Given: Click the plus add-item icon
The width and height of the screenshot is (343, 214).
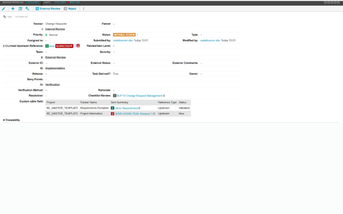Looking at the screenshot, I should click(x=13, y=9).
